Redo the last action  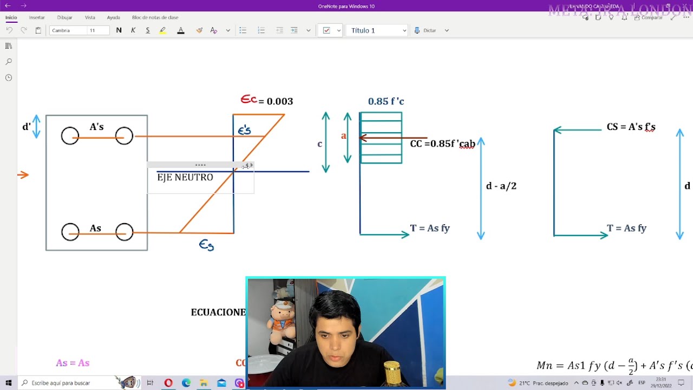click(x=24, y=30)
